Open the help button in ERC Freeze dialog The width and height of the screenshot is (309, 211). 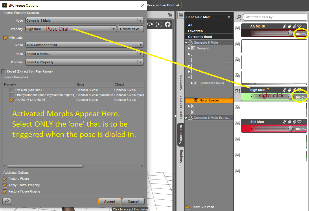click(x=7, y=201)
